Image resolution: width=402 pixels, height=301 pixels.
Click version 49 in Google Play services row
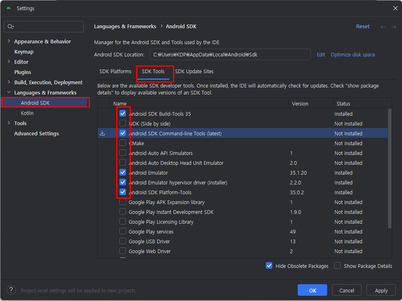click(292, 232)
